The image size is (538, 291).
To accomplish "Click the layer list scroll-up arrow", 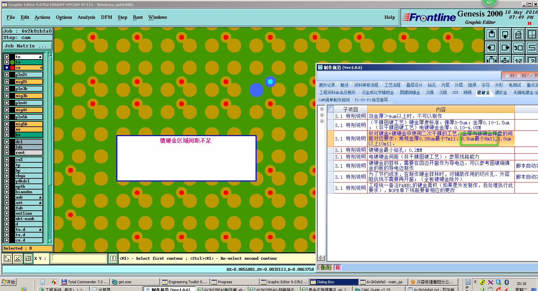I will tap(50, 54).
